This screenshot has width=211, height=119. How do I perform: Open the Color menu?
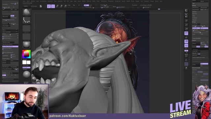pyautogui.click(x=37, y=1)
